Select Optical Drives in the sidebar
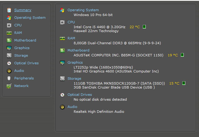The width and height of the screenshot is (199, 137). point(26,63)
